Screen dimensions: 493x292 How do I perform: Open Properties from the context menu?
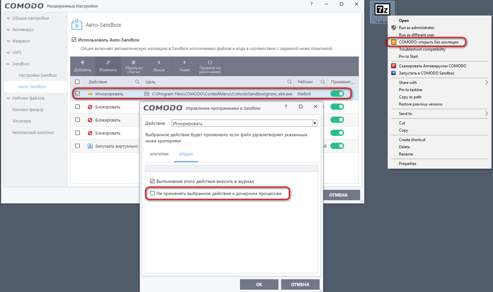point(408,163)
